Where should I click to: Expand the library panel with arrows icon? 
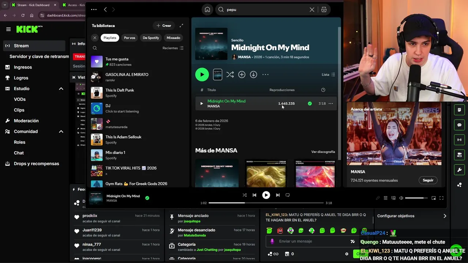pyautogui.click(x=181, y=26)
